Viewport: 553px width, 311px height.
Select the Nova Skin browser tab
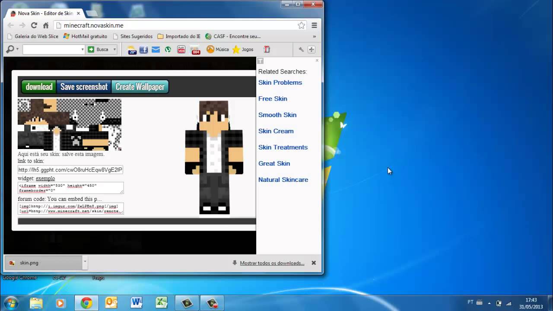tap(45, 13)
